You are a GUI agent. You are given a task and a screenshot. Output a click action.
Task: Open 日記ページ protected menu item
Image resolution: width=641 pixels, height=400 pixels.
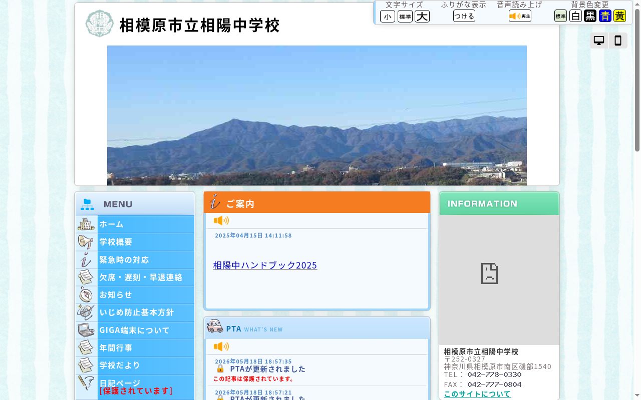click(135, 387)
